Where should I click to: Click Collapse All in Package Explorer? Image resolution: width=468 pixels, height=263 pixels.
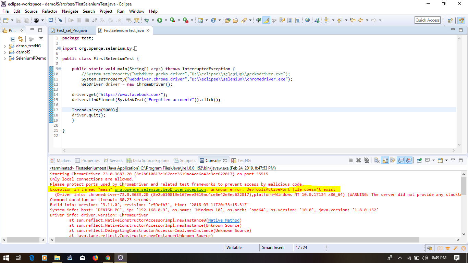[x=13, y=39]
